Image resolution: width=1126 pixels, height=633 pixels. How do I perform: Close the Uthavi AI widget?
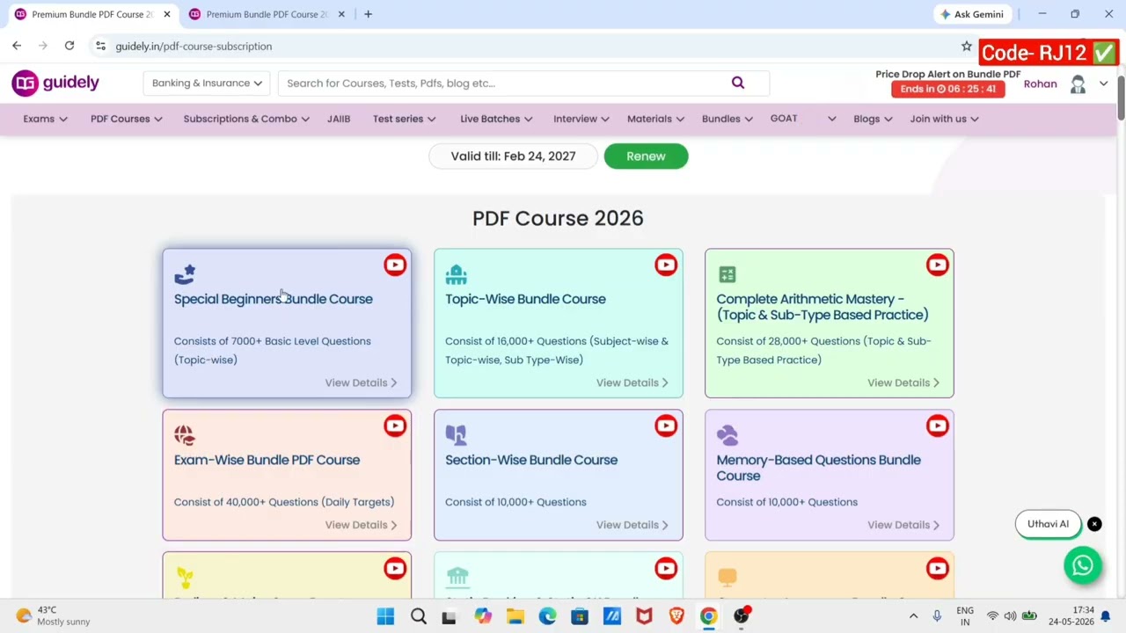click(1094, 524)
